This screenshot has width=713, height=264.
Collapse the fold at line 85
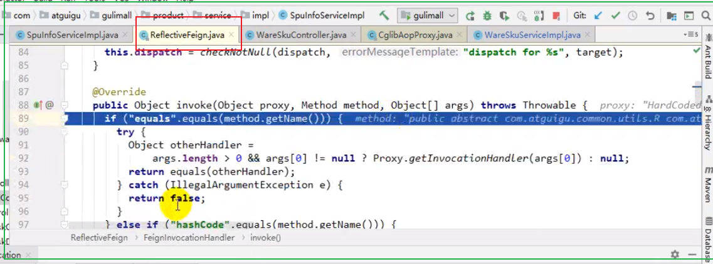click(x=64, y=66)
